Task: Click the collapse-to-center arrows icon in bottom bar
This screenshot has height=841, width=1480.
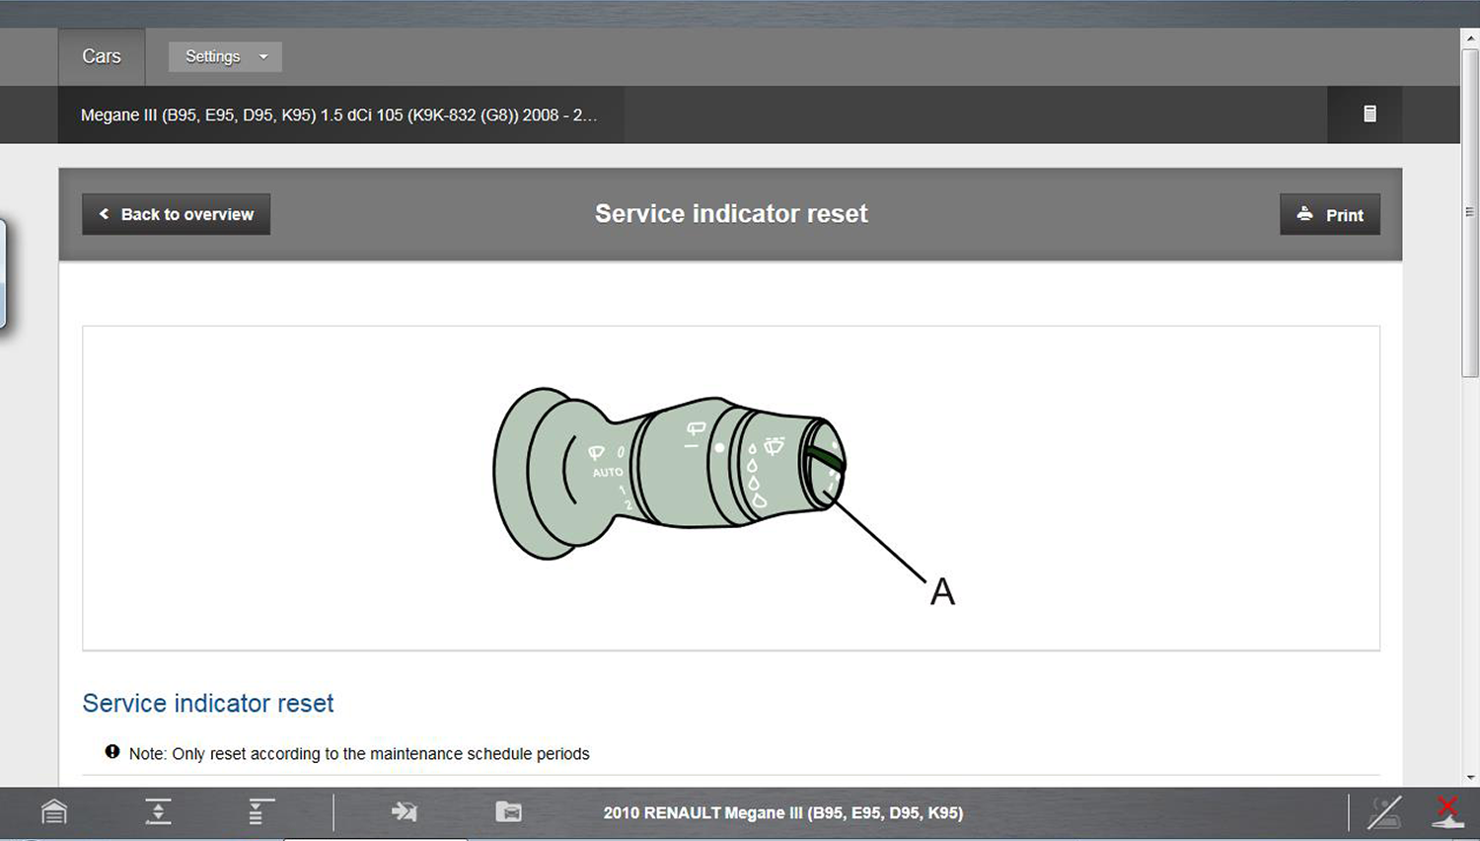Action: point(158,812)
